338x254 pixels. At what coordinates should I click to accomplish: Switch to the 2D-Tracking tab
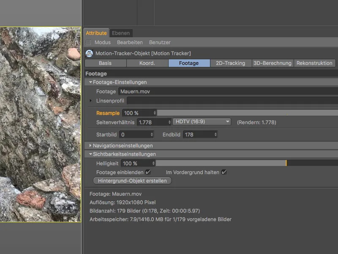point(230,63)
